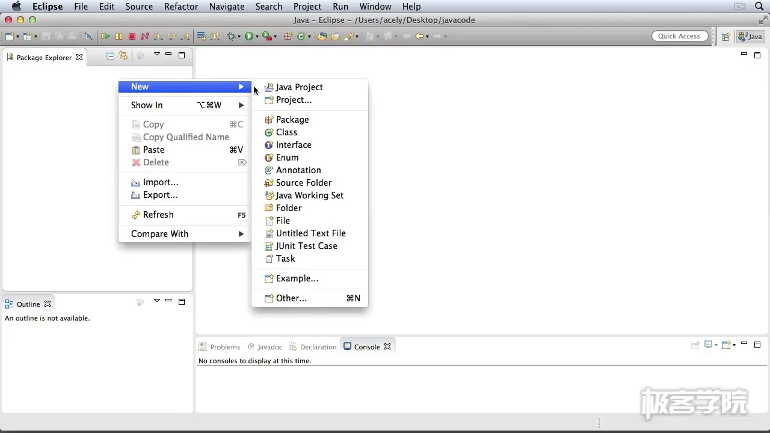Expand the Compare With submenu
This screenshot has height=433, width=770.
[184, 233]
